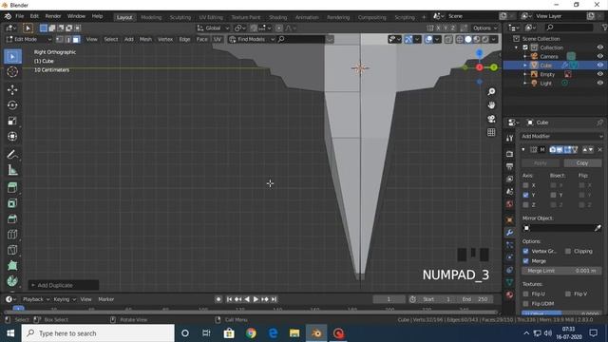Screen dimensions: 608x342
Task: Activate the Move tool
Action: coord(12,89)
